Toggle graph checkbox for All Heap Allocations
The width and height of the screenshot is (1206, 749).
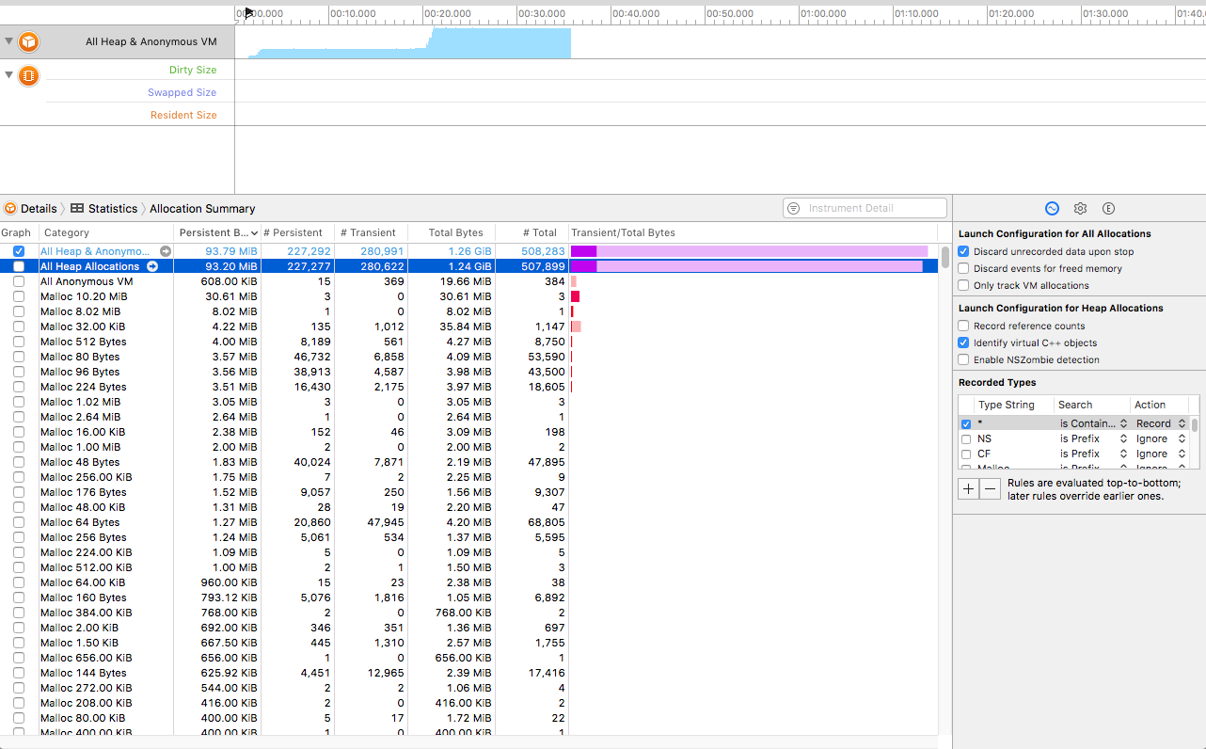point(19,266)
